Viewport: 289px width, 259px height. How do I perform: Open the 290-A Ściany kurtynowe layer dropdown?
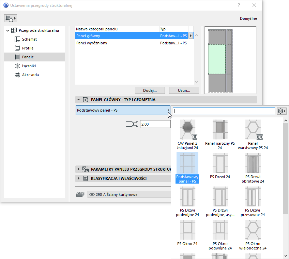pos(129,195)
